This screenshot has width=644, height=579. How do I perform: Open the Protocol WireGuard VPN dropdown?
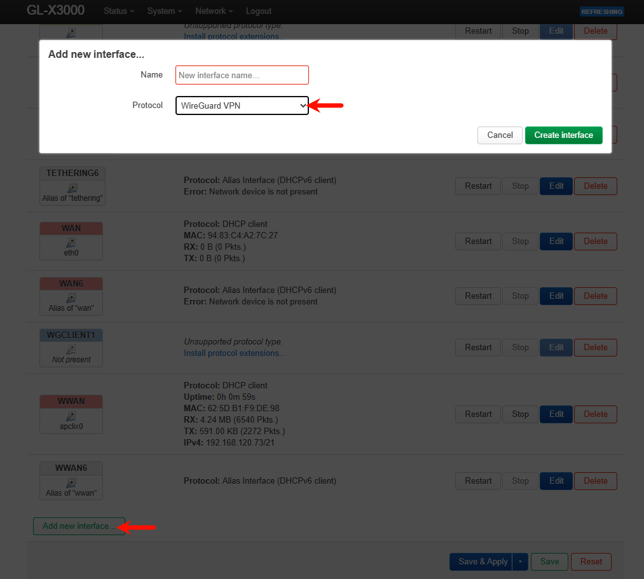click(x=242, y=106)
